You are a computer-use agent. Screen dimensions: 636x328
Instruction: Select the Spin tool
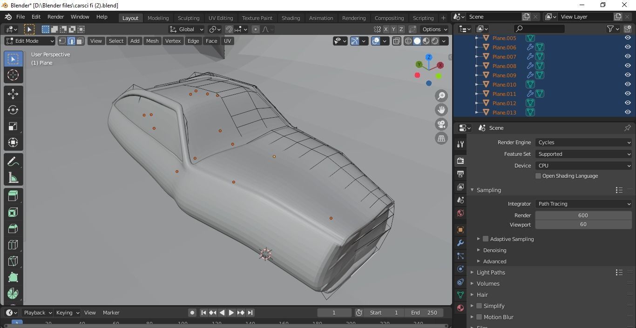click(x=13, y=294)
